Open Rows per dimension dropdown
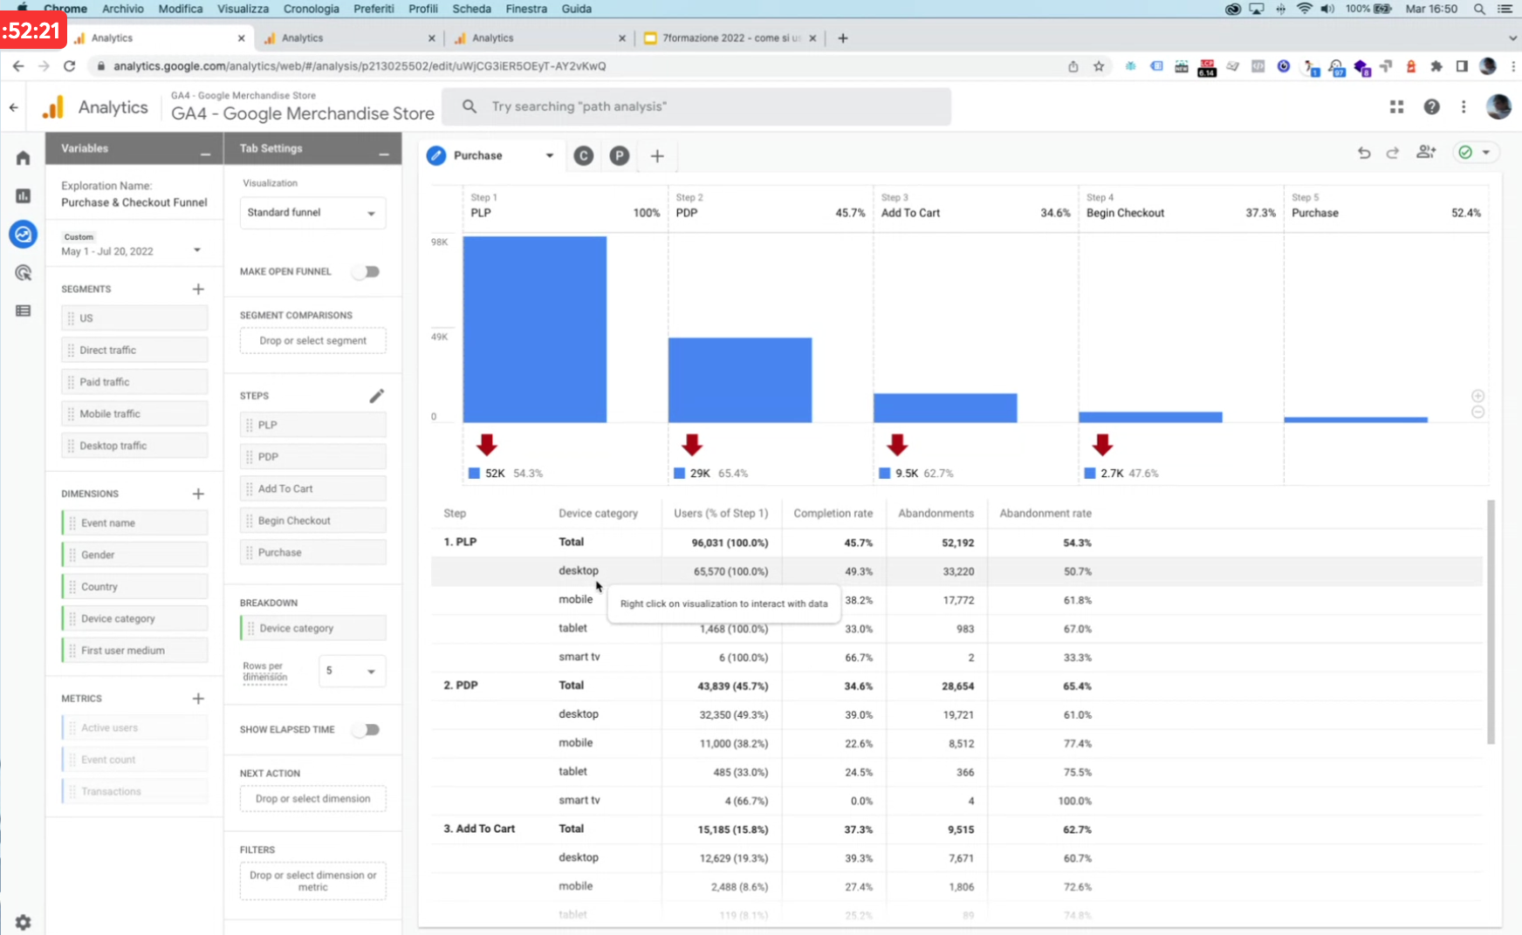 [353, 671]
